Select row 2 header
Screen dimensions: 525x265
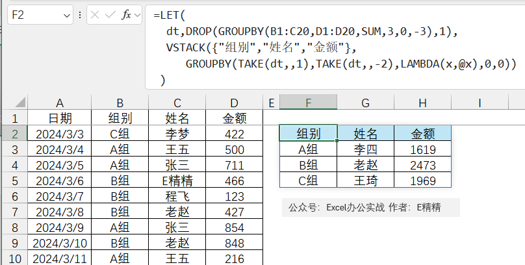[x=15, y=134]
